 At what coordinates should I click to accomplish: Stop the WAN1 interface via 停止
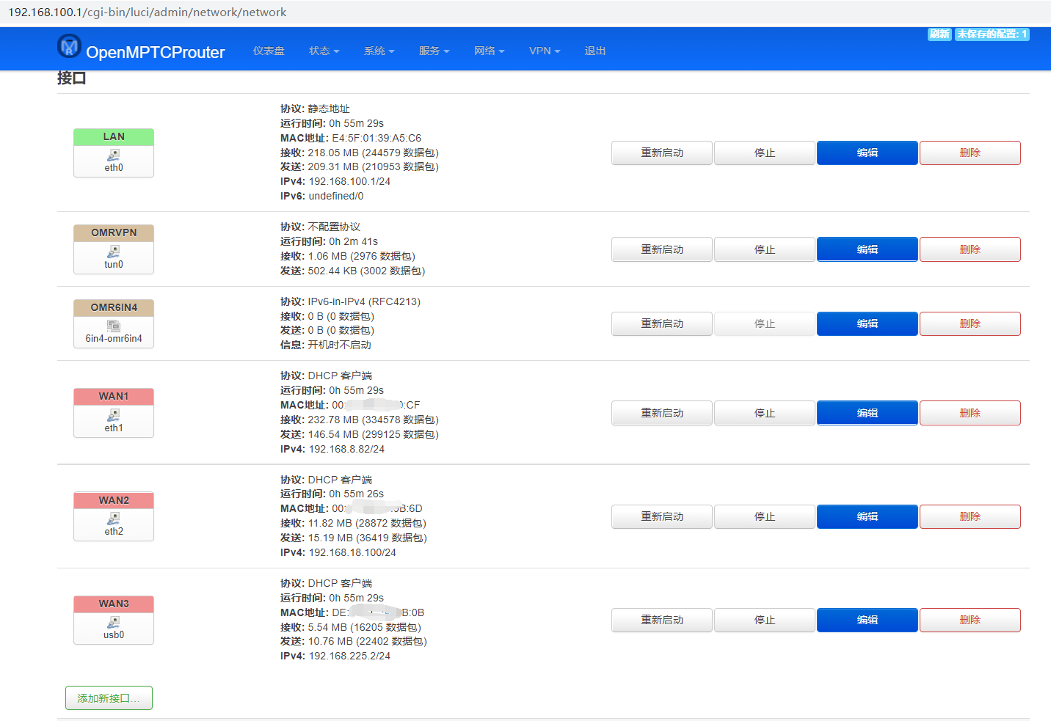pos(764,412)
